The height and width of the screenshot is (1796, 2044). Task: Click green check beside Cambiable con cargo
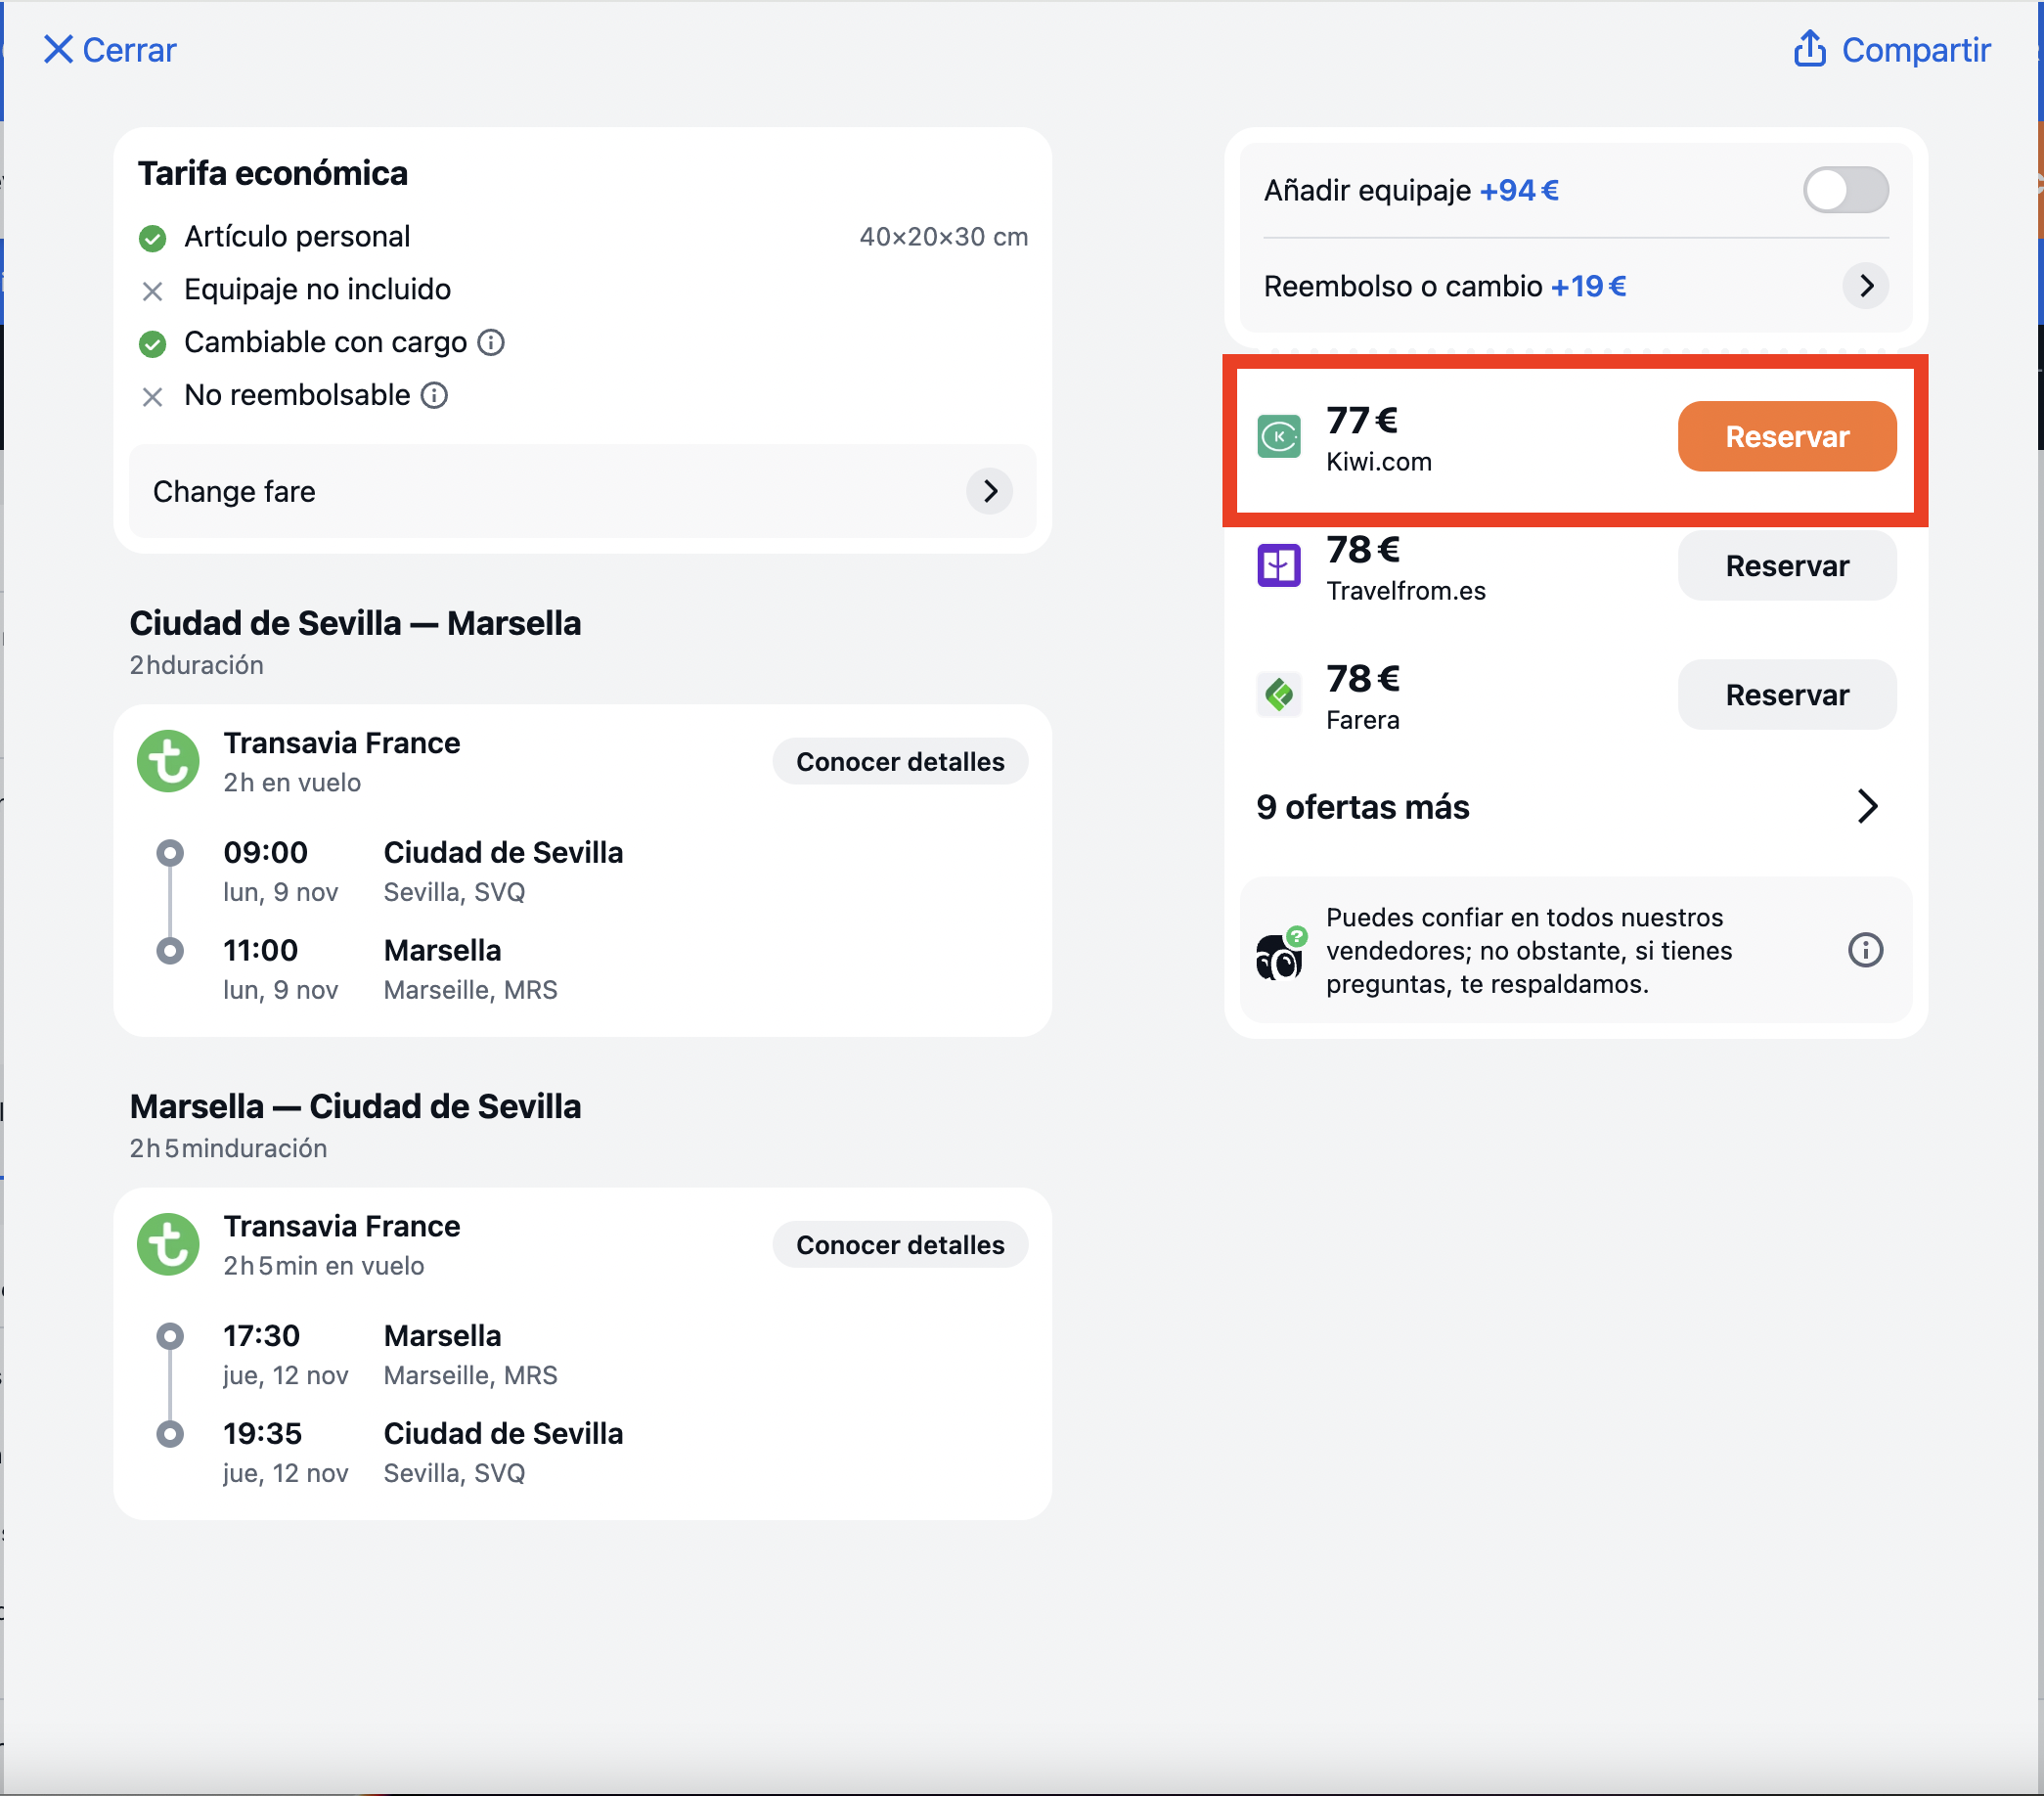pos(152,344)
